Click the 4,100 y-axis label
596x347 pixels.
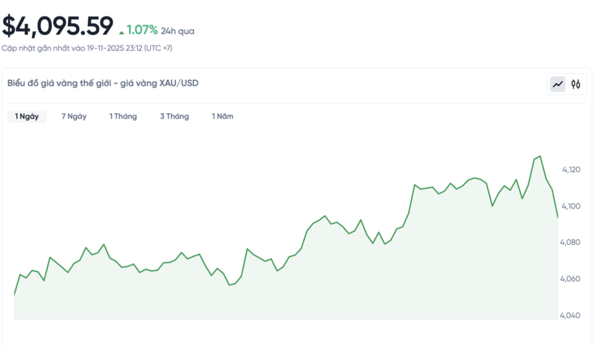571,206
